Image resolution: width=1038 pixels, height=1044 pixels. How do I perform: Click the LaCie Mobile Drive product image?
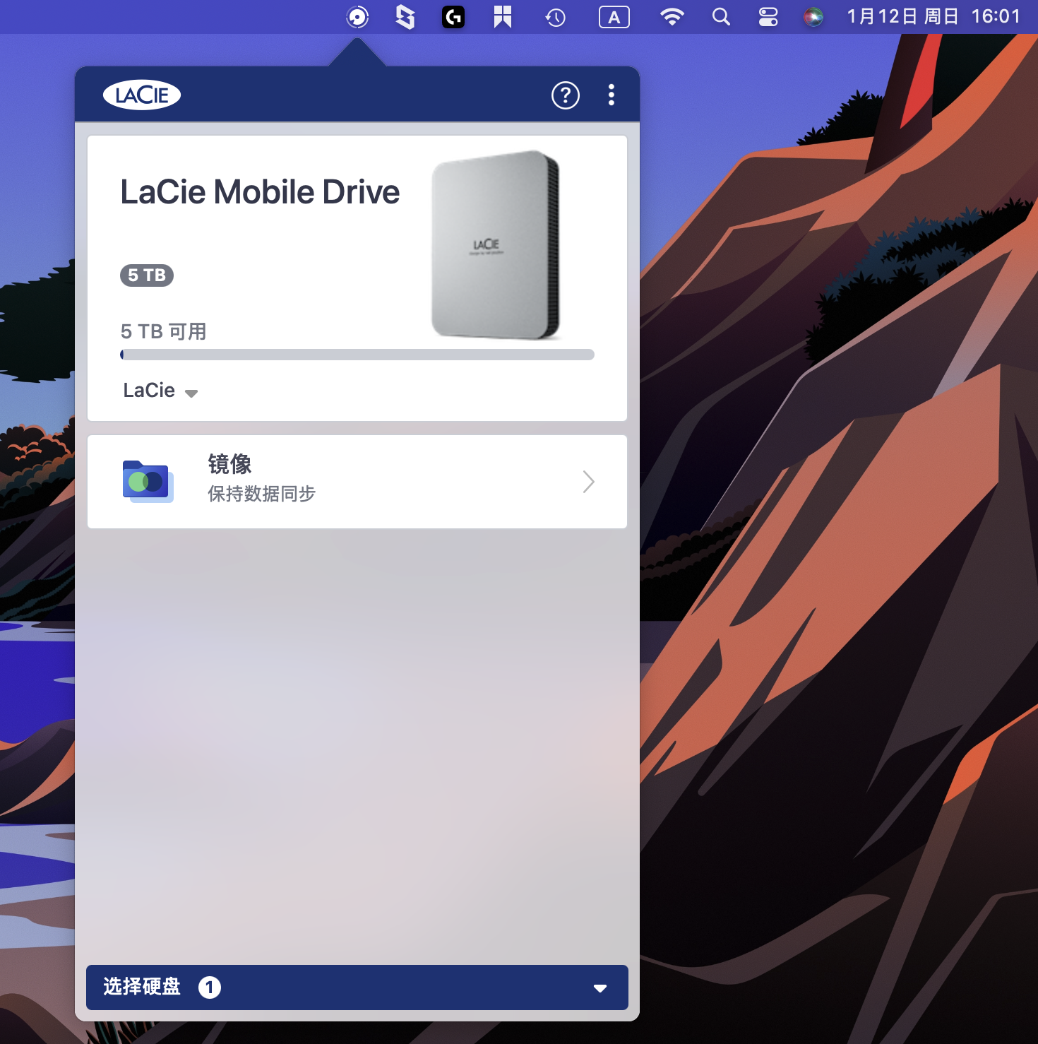tap(496, 244)
